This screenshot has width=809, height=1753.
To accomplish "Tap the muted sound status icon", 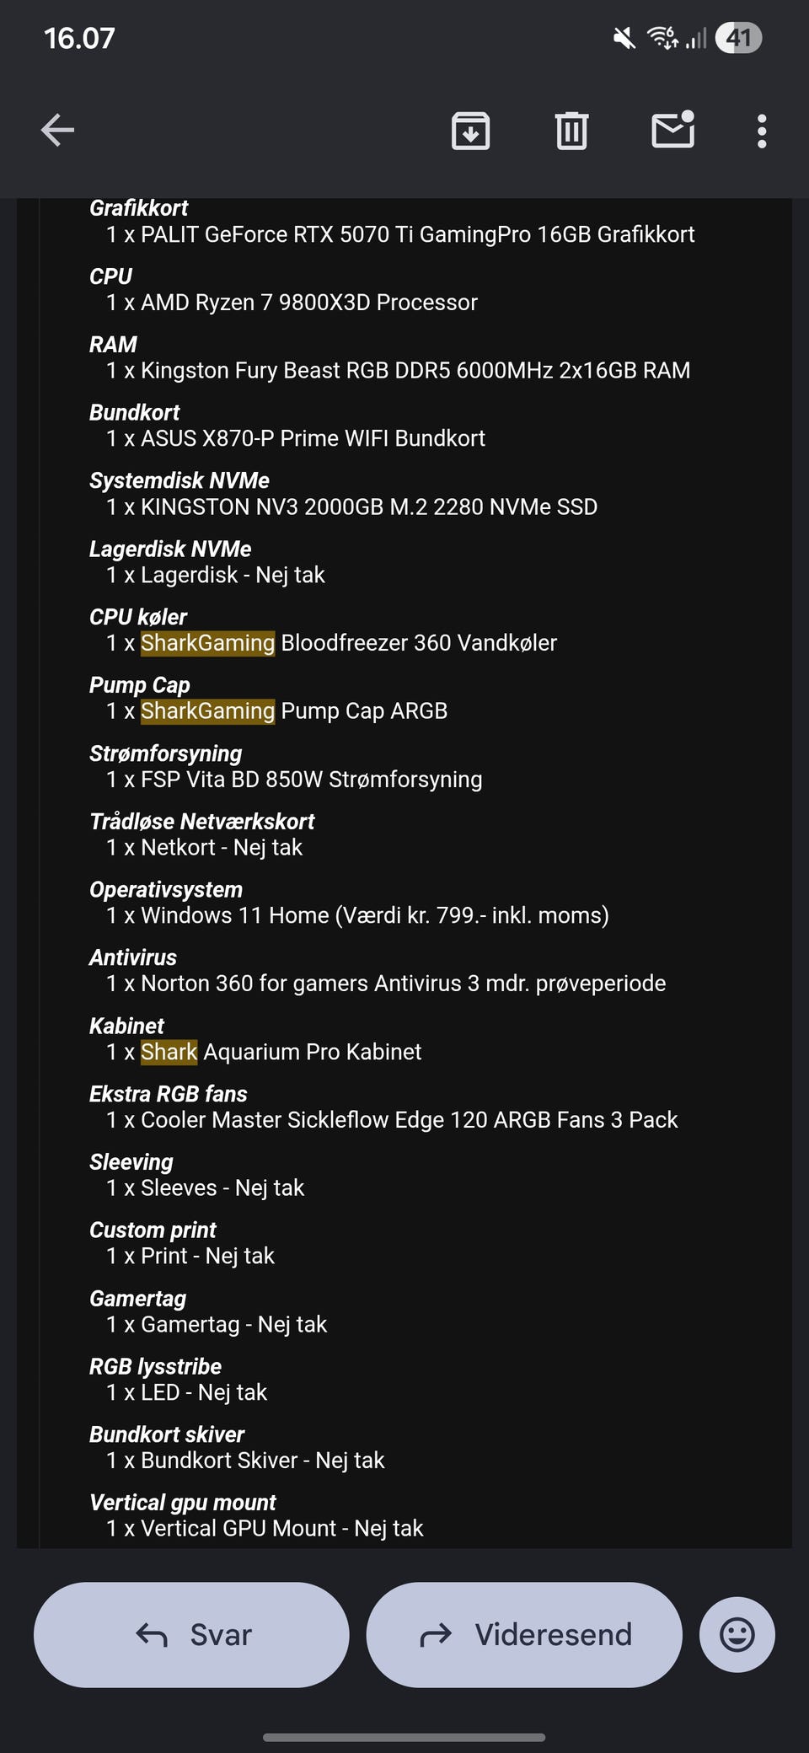I will pos(624,38).
